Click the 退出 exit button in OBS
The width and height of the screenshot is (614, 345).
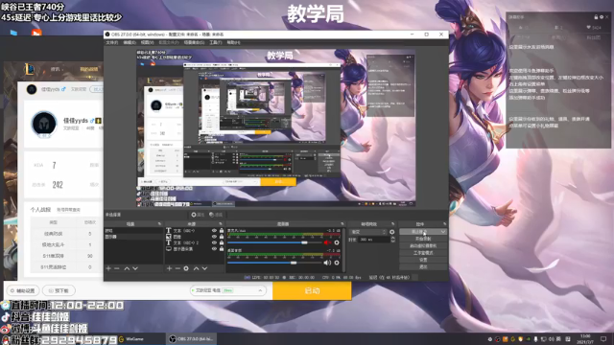coord(423,266)
